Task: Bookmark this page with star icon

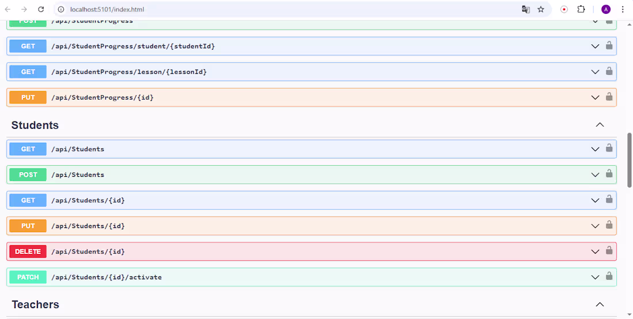Action: pyautogui.click(x=541, y=9)
